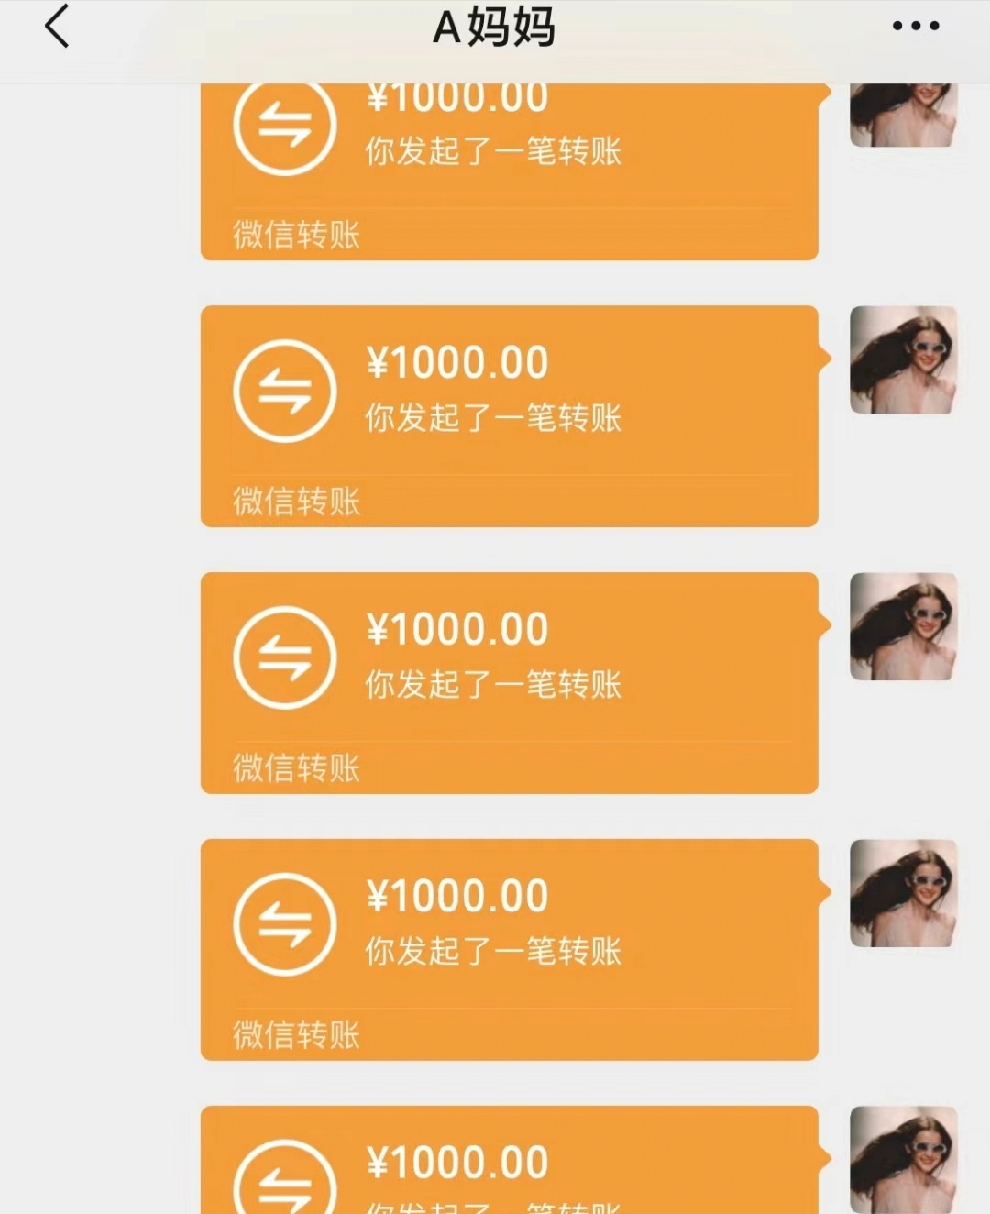Tap 你发起了一笔转账 text in fourth bubble
This screenshot has height=1214, width=990.
(493, 952)
